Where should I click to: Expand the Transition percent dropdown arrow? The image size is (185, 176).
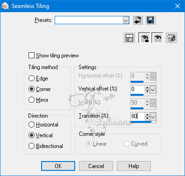pos(153,116)
